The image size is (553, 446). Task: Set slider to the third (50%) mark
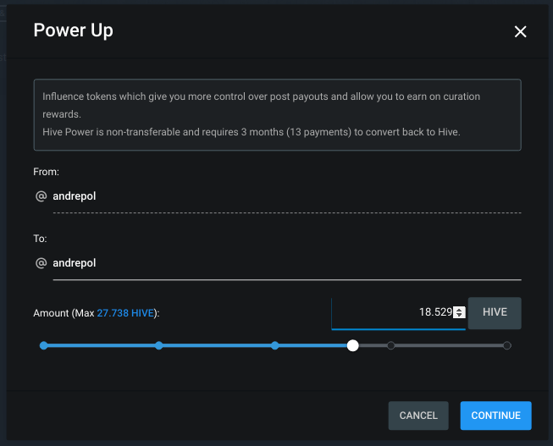pyautogui.click(x=275, y=345)
